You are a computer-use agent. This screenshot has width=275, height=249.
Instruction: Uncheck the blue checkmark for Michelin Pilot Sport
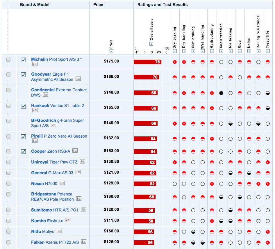[23, 60]
